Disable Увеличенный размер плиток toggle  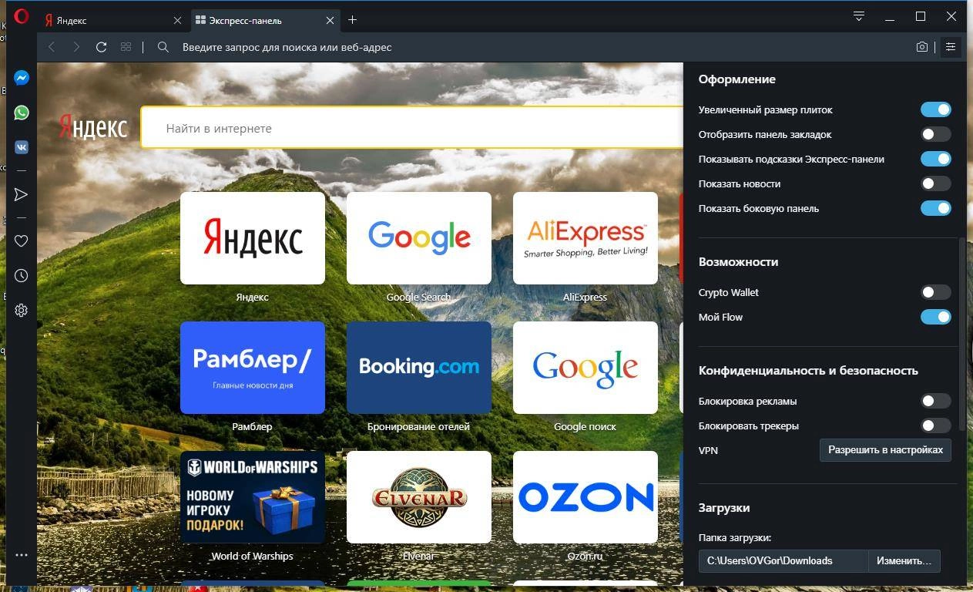936,109
